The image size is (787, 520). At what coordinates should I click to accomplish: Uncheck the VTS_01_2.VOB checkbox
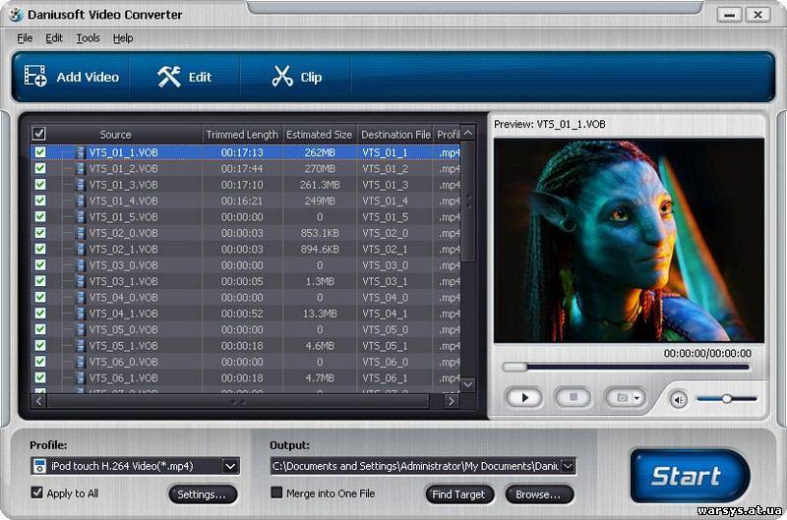point(40,168)
